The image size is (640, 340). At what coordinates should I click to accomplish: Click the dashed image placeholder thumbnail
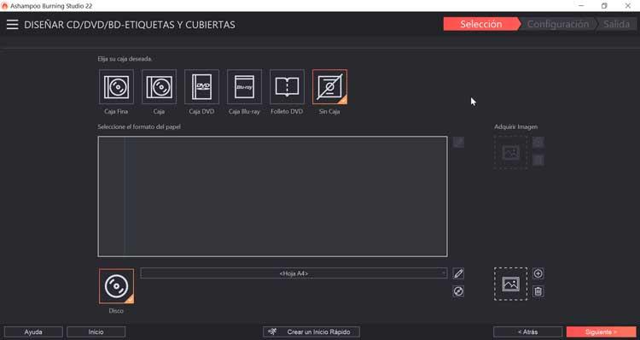[510, 284]
